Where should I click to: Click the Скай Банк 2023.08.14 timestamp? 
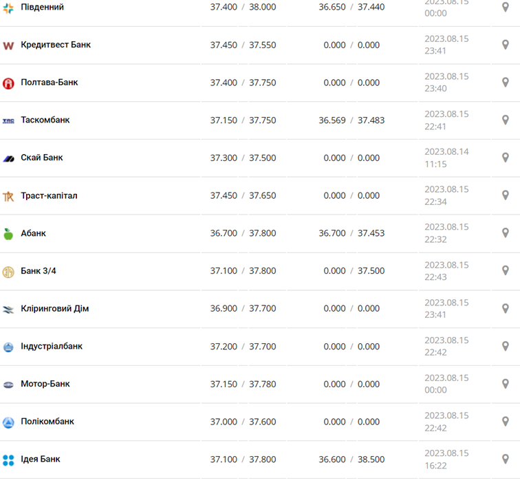point(446,158)
